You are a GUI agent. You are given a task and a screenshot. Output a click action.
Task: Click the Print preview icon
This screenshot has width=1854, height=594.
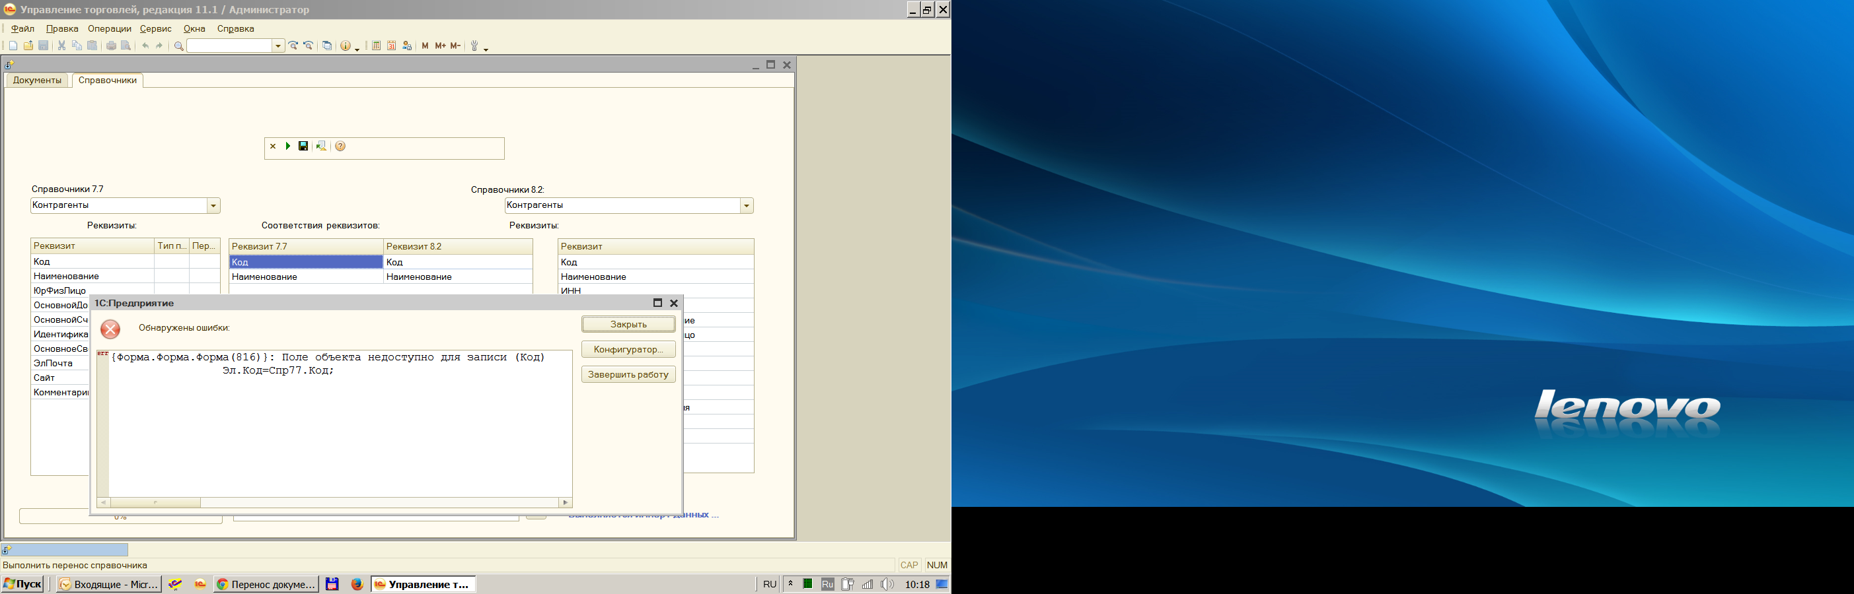pyautogui.click(x=126, y=46)
